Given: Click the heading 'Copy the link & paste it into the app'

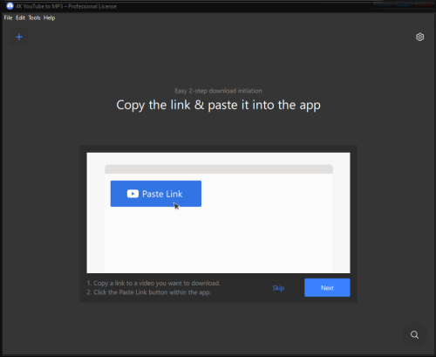Looking at the screenshot, I should click(218, 105).
